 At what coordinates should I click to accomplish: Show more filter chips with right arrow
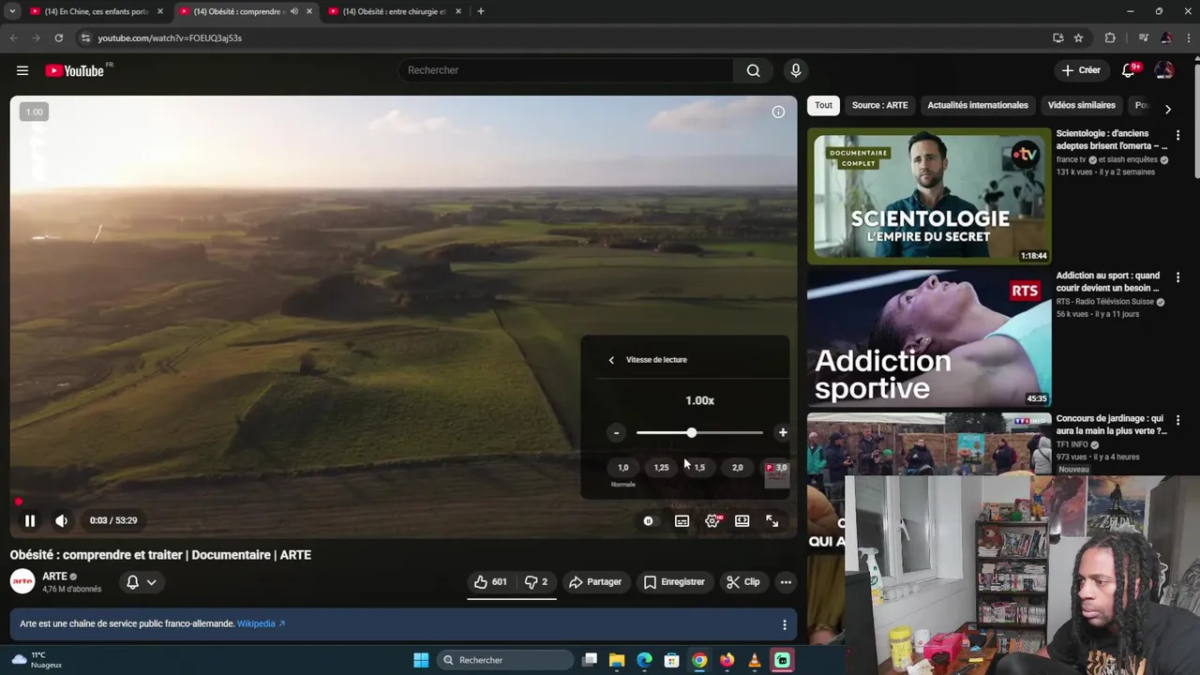(1167, 110)
